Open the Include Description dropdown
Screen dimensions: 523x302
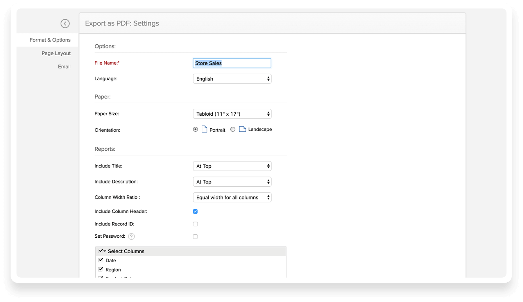click(232, 182)
